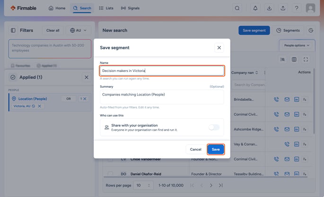Open the column chooser icon
Screen dimensions: 324x197
pyautogui.click(x=294, y=60)
